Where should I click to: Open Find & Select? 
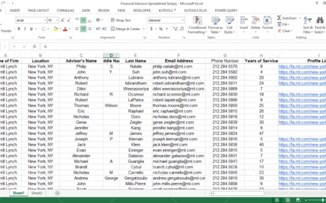[320, 25]
